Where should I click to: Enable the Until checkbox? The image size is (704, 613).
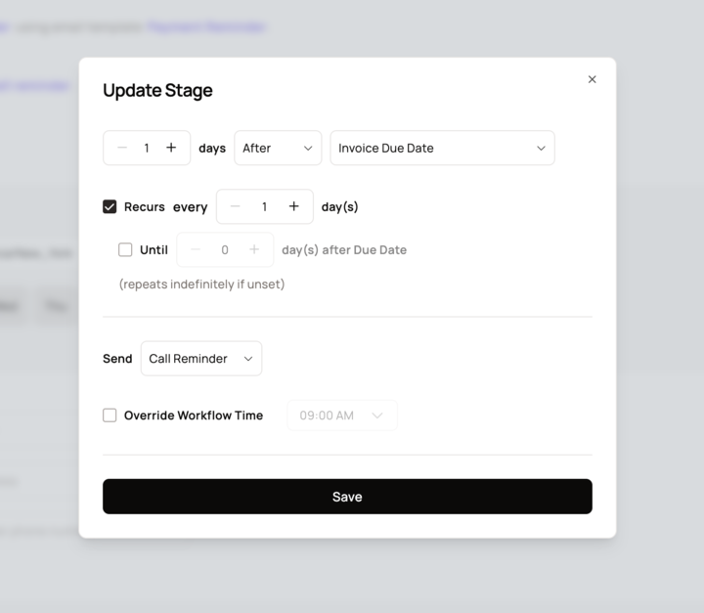tap(125, 249)
